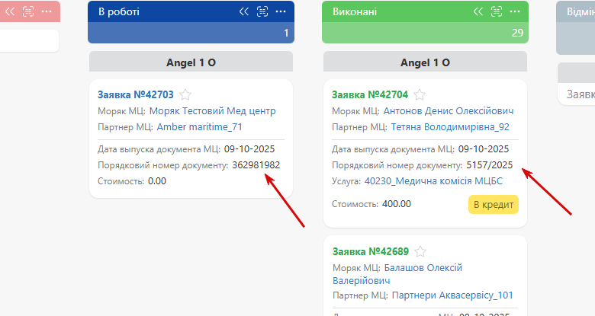The image size is (595, 316).
Task: Open request Заявка №42704
Action: click(x=370, y=94)
